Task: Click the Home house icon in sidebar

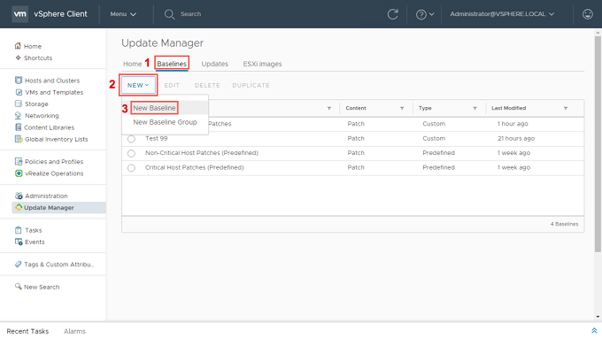Action: click(18, 46)
